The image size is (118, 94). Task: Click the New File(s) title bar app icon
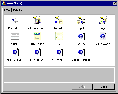coord(4,3)
